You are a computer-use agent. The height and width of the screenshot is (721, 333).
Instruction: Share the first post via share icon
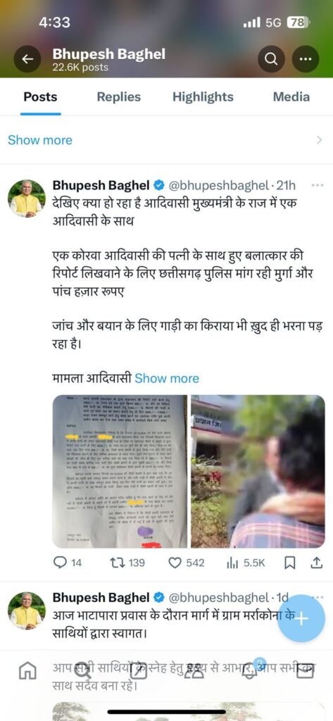coord(316,563)
